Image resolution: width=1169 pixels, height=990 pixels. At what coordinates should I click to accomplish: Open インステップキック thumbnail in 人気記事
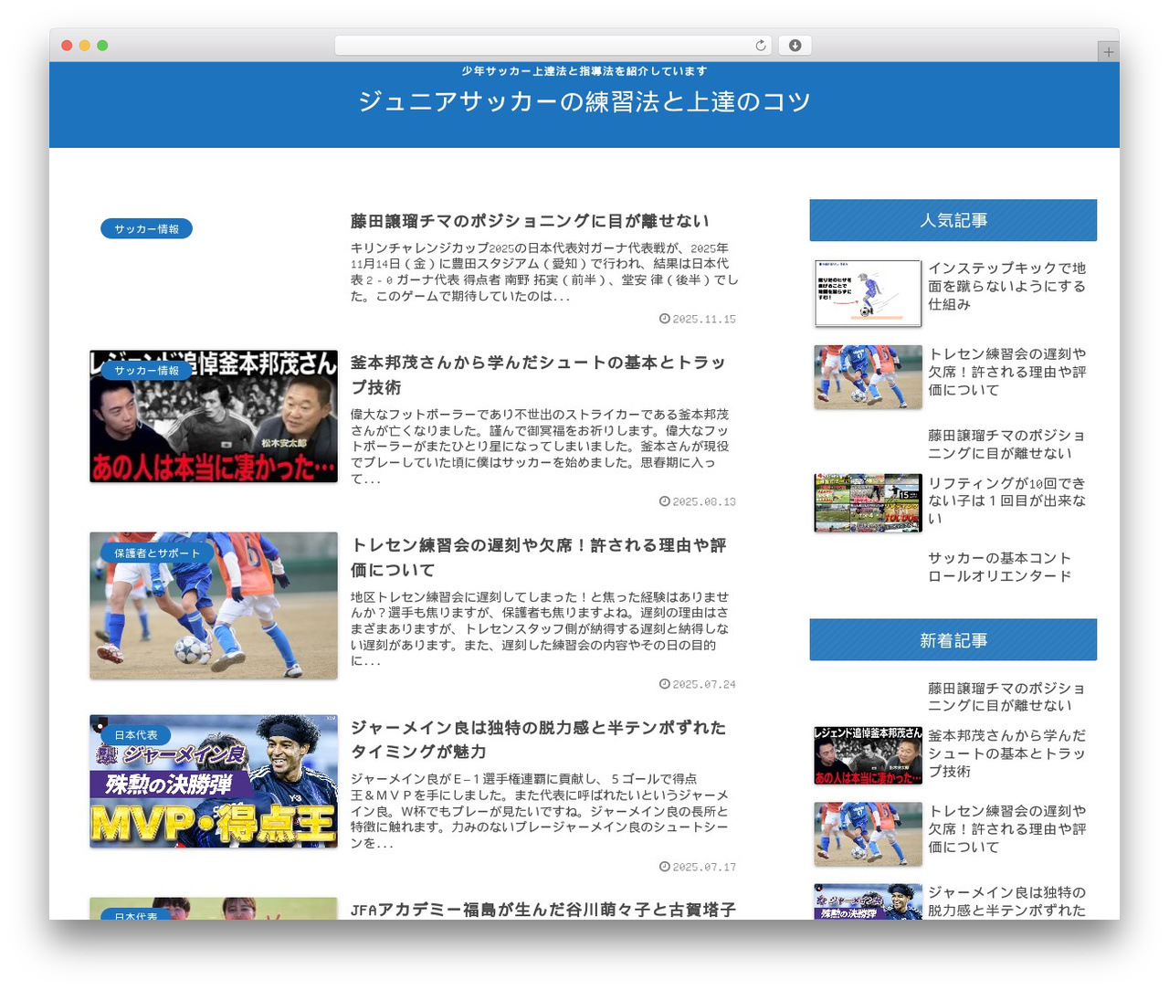(x=868, y=293)
